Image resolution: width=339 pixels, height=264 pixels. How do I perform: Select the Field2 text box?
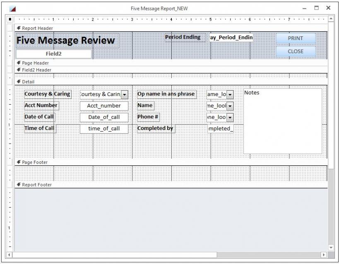(54, 54)
